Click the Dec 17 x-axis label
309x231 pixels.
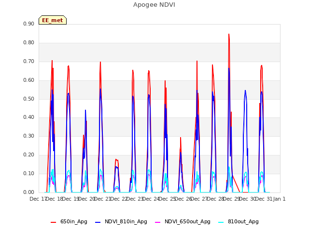pos(38,199)
